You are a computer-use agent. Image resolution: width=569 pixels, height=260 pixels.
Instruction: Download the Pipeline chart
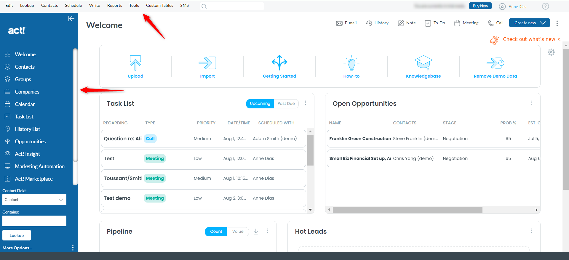click(x=256, y=232)
